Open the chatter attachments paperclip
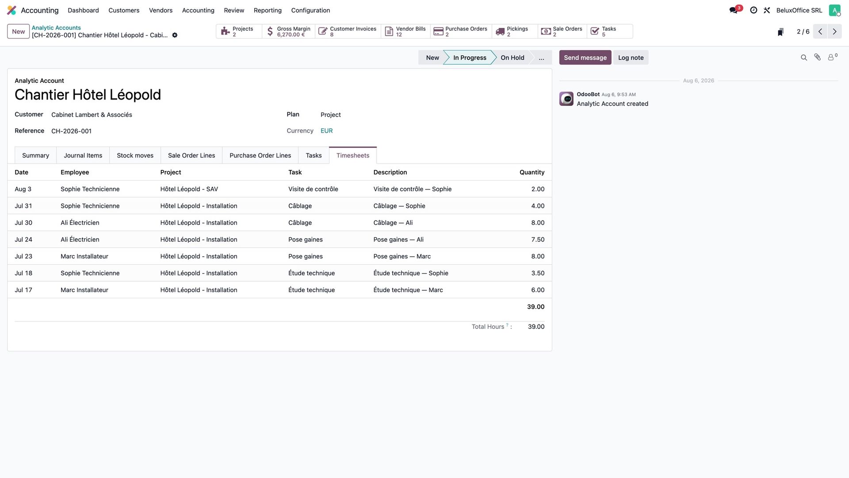Screen dimensions: 849x478 [x=818, y=57]
